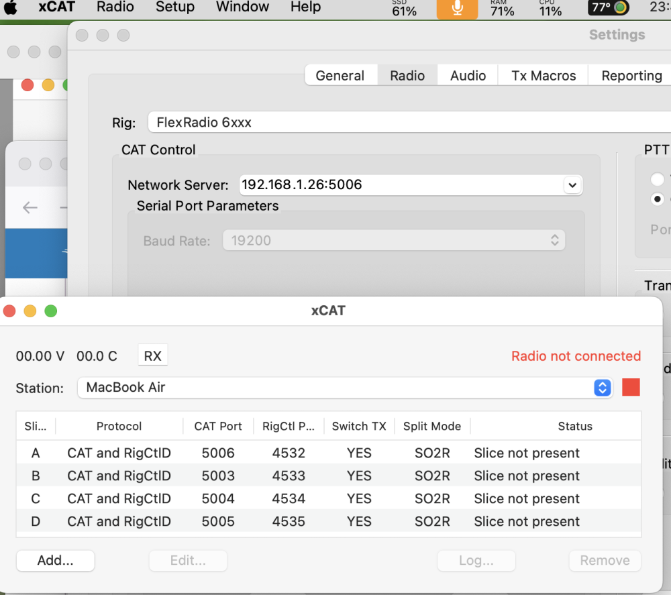The image size is (671, 595).
Task: Select slice D row
Action: coord(329,521)
